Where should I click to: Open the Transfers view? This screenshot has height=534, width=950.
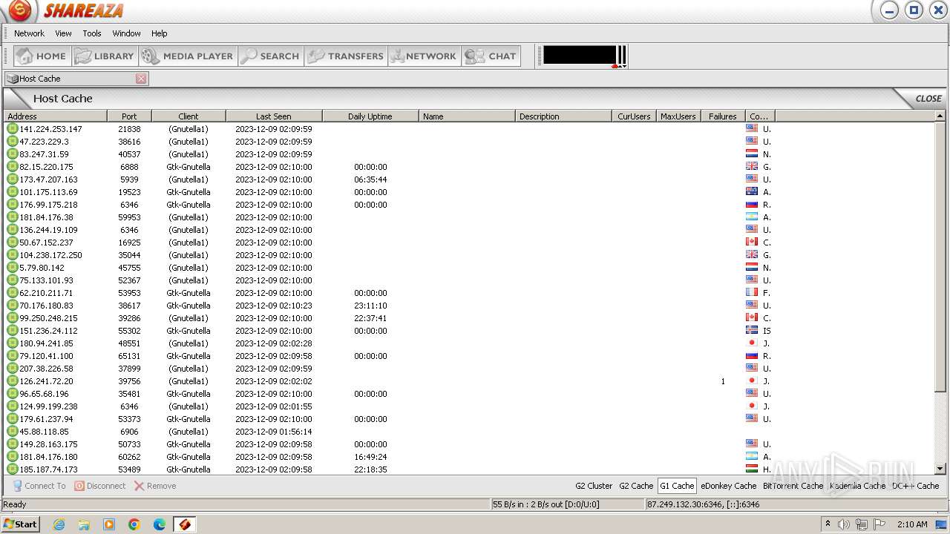(346, 56)
